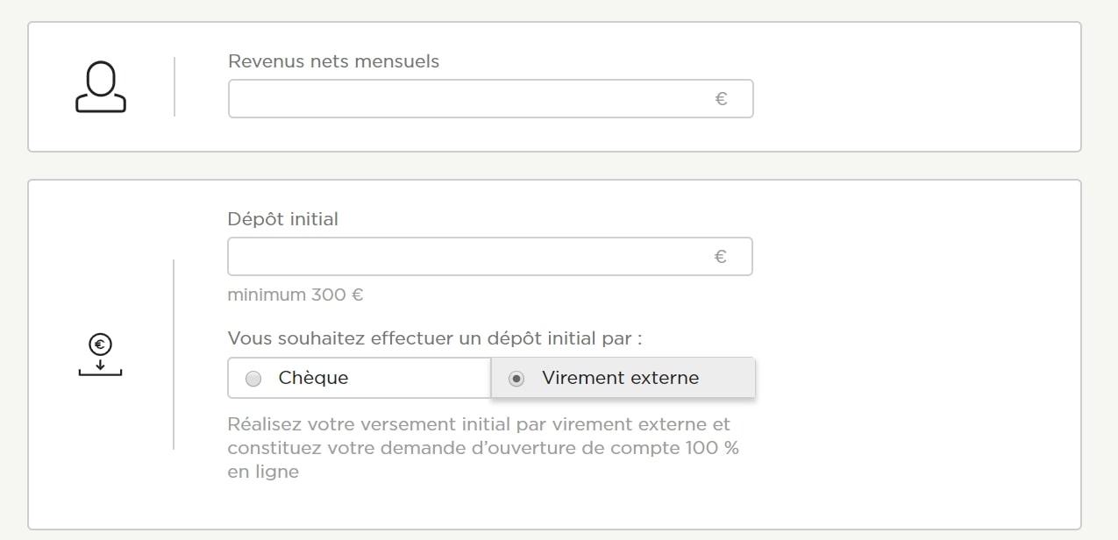This screenshot has height=540, width=1118.
Task: Click the Revenus nets mensuels label
Action: tap(333, 61)
